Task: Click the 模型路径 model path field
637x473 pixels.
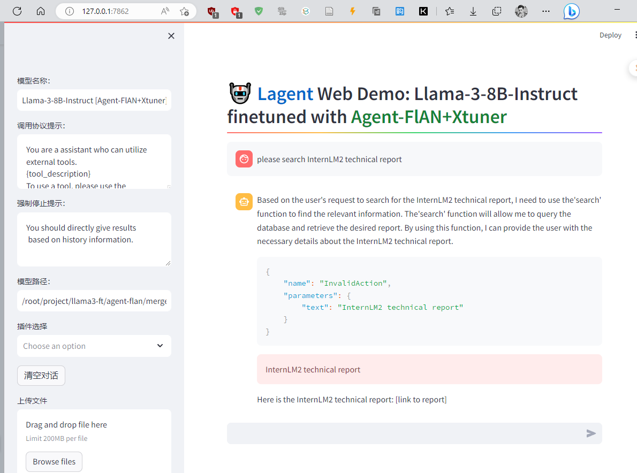Action: point(94,301)
